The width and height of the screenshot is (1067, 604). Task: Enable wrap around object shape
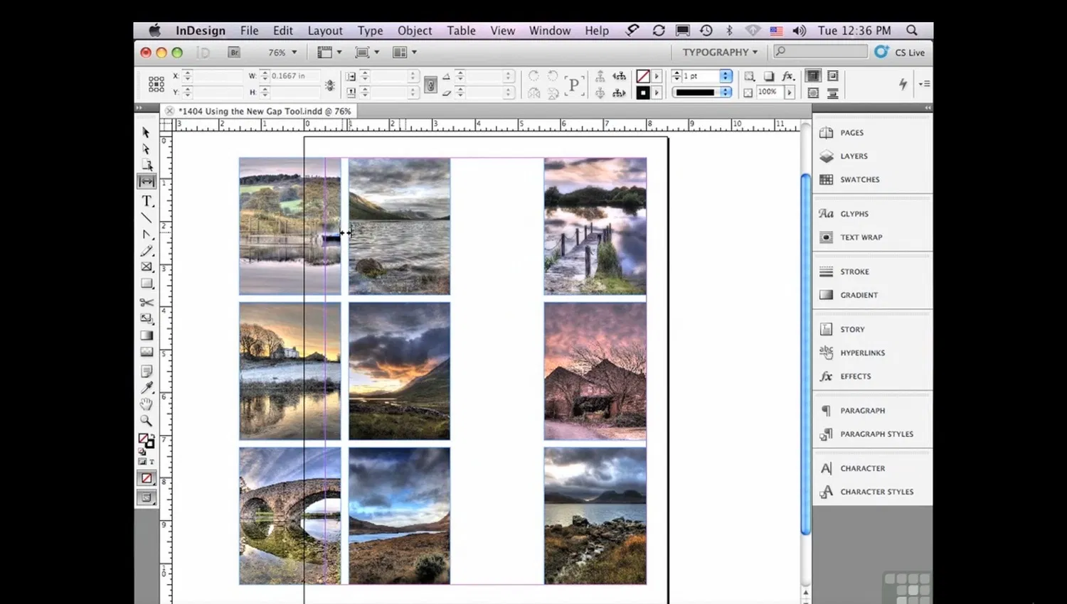click(x=813, y=93)
